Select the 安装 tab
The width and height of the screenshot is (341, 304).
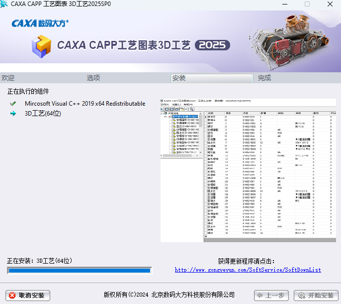tap(179, 78)
